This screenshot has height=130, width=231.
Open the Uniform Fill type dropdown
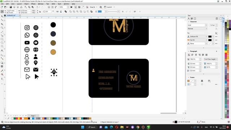click(x=206, y=36)
